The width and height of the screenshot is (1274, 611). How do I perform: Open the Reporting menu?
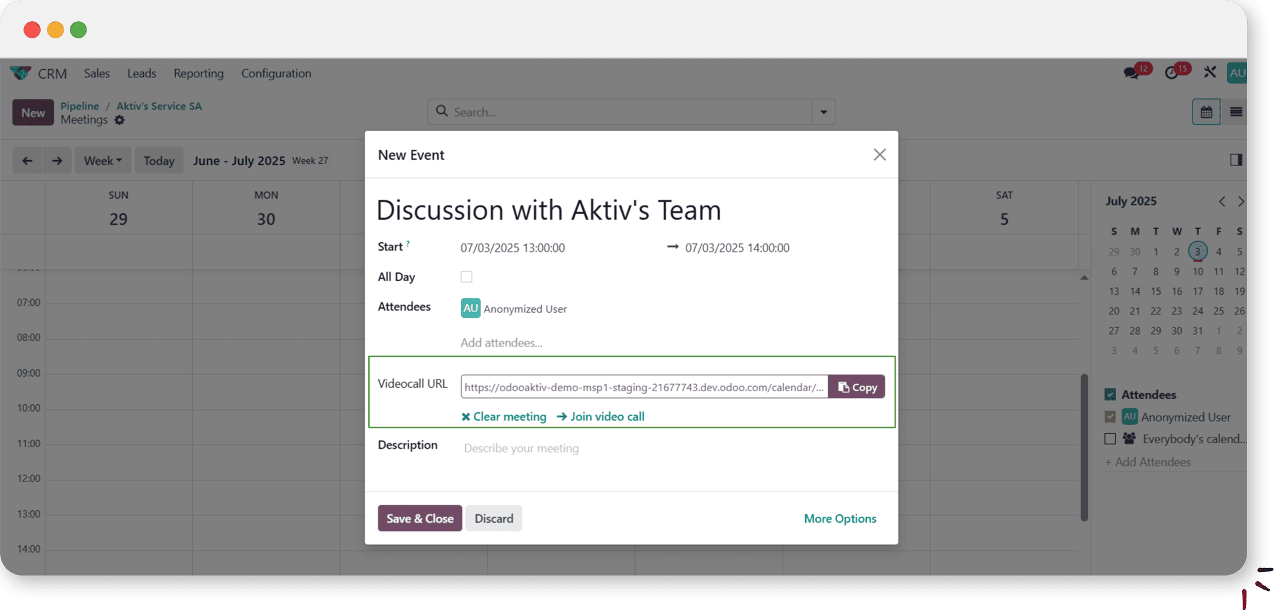(x=198, y=73)
